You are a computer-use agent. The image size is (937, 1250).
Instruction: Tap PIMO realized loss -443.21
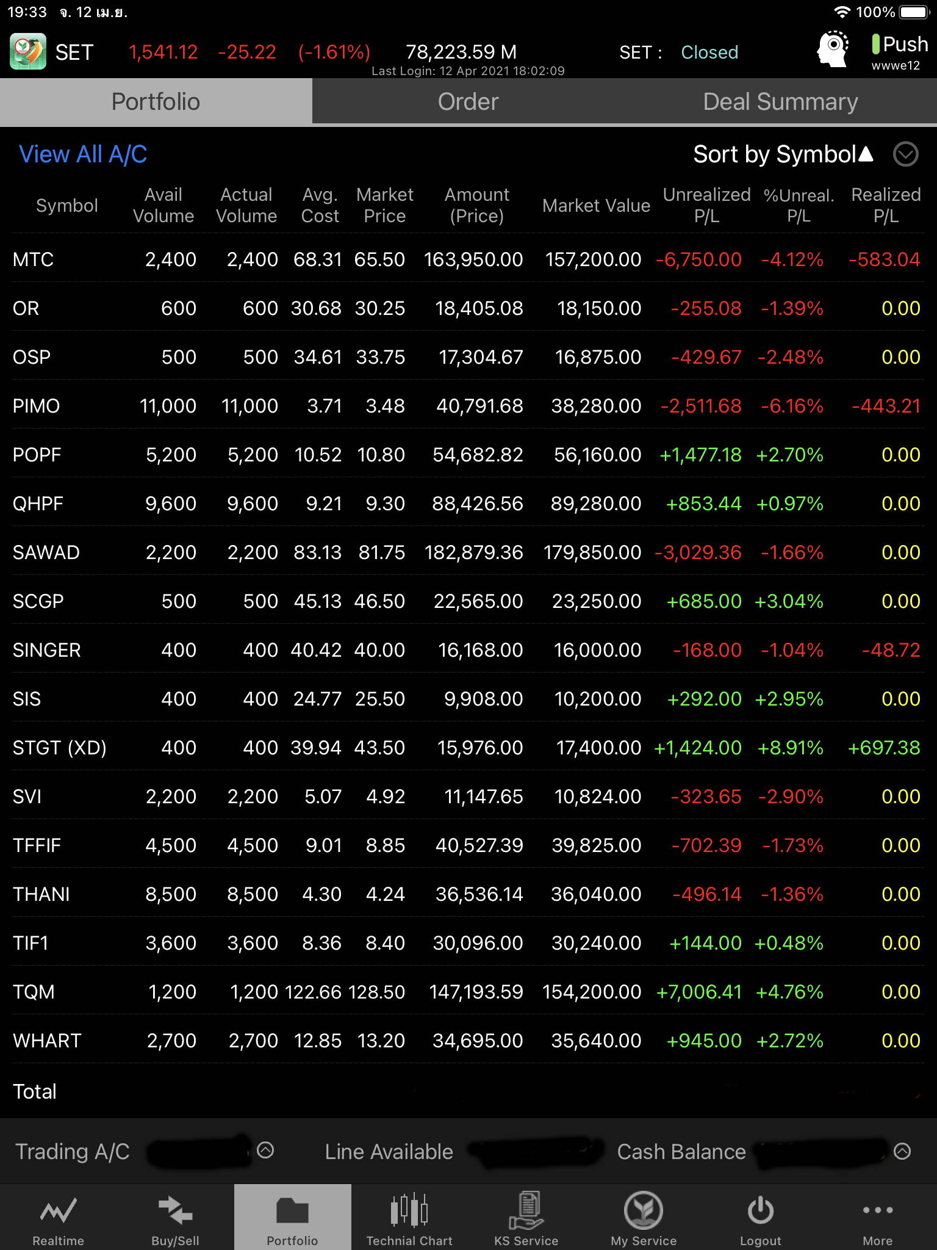[886, 406]
